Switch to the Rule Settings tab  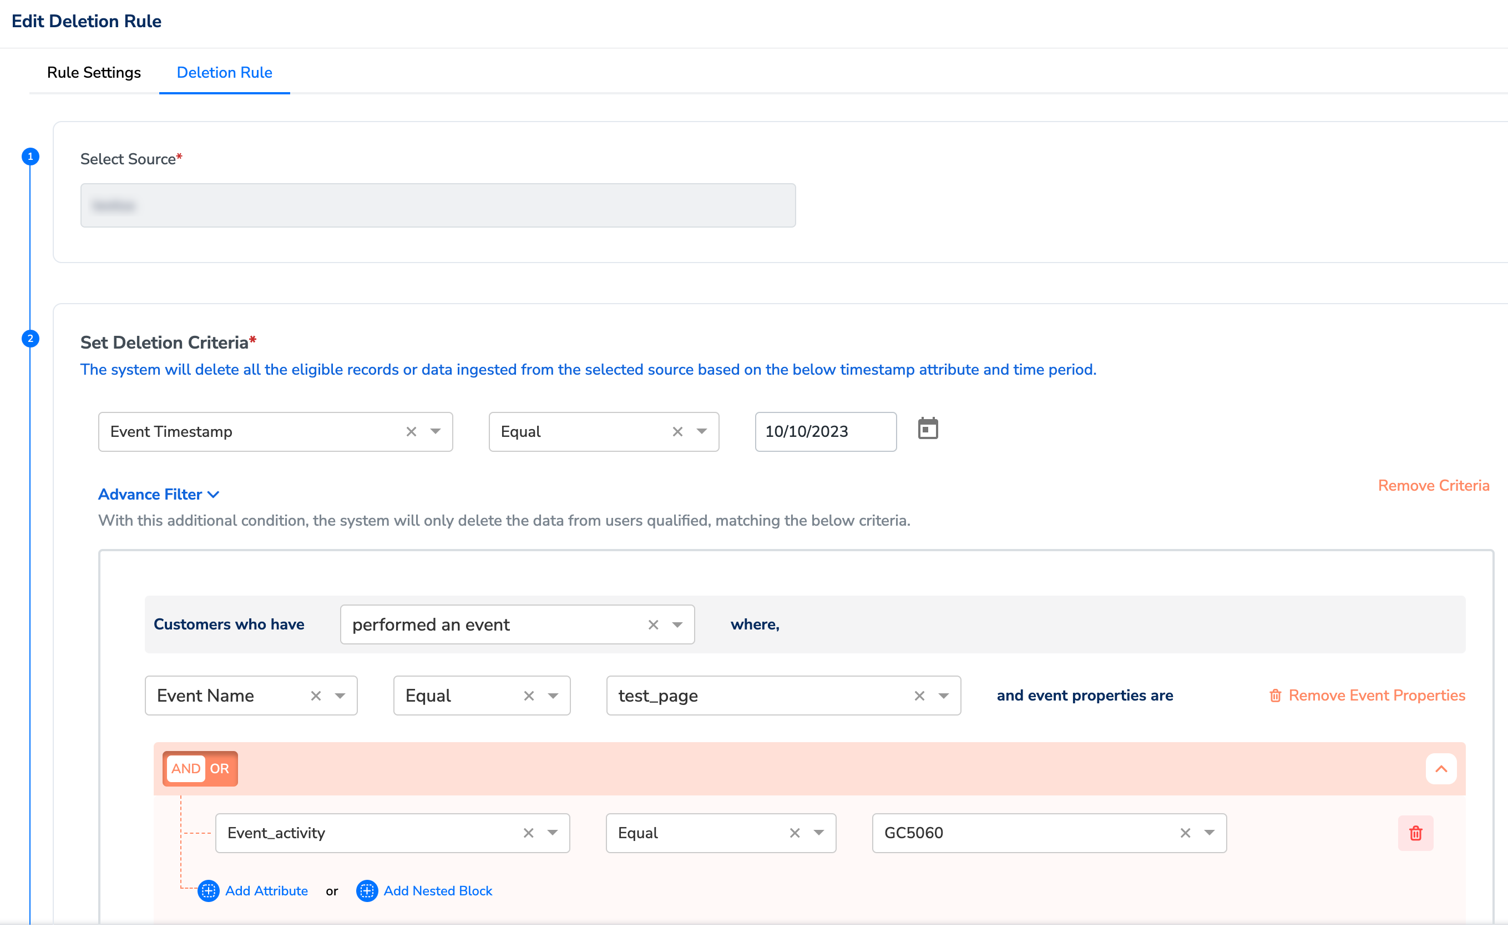pos(94,72)
